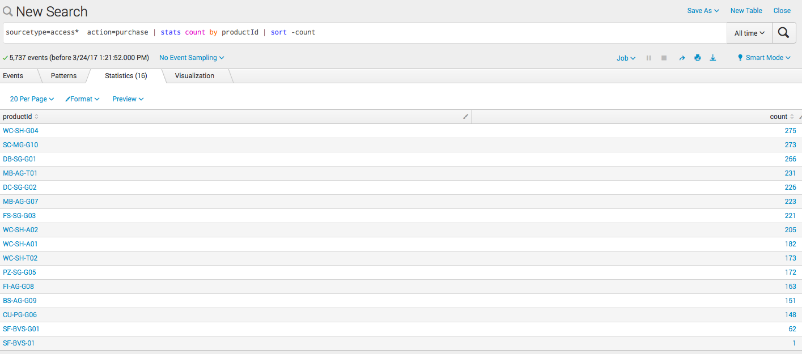Click the Smart Mode lightbulb icon
802x354 pixels.
pyautogui.click(x=740, y=57)
